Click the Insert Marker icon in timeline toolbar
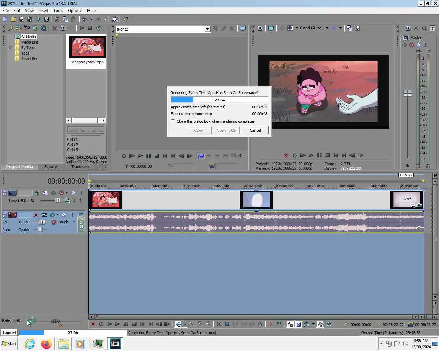Screen dimensions: 439x351 click(271, 324)
